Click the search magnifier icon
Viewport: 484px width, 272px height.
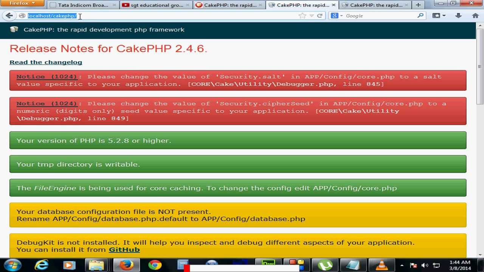coord(420,16)
